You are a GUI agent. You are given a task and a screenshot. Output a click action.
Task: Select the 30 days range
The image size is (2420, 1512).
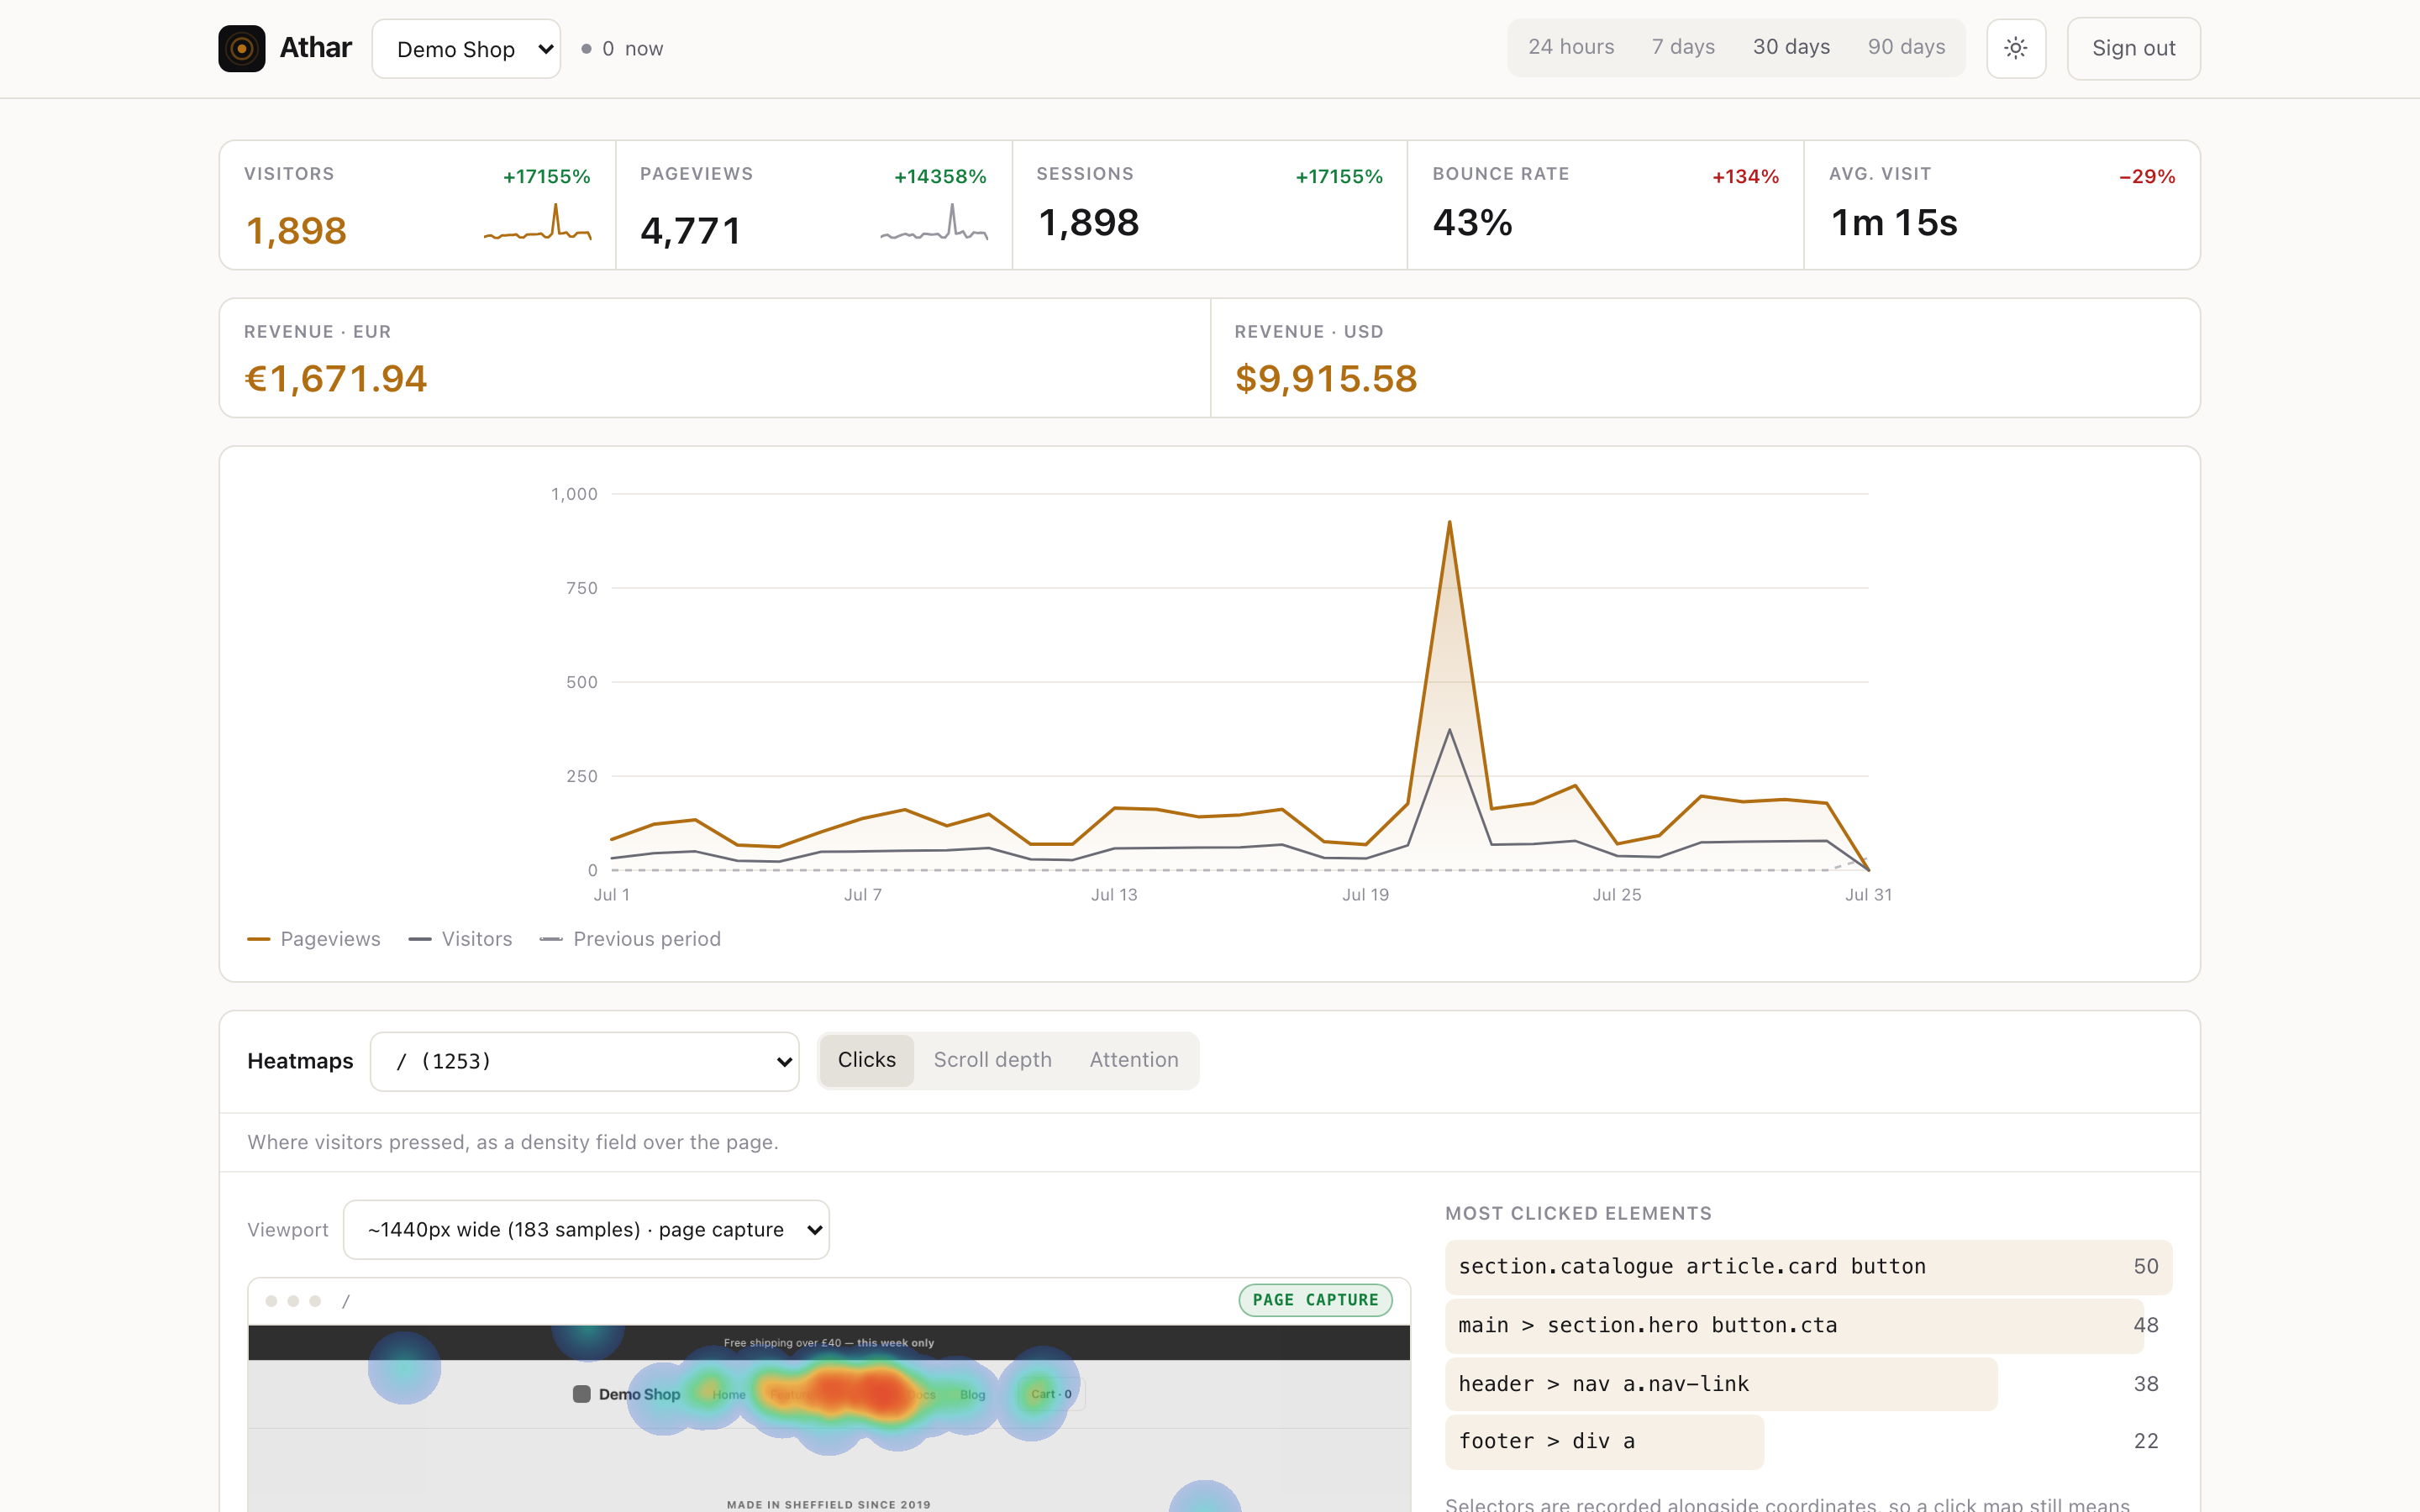pos(1791,47)
